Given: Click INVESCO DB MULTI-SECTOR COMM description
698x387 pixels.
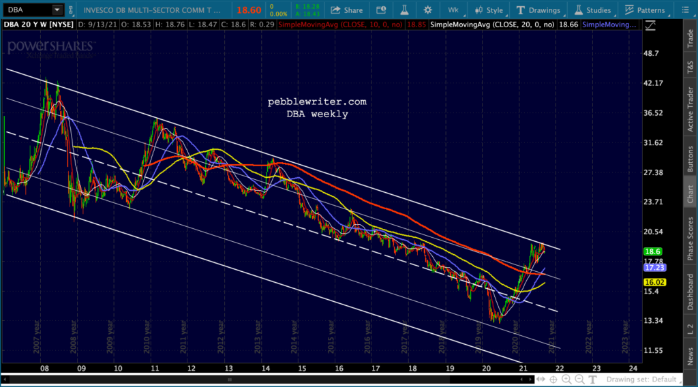Looking at the screenshot, I should tap(152, 10).
